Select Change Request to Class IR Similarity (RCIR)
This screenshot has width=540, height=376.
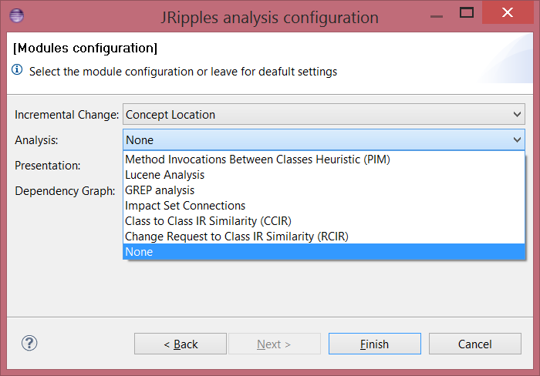click(x=237, y=237)
